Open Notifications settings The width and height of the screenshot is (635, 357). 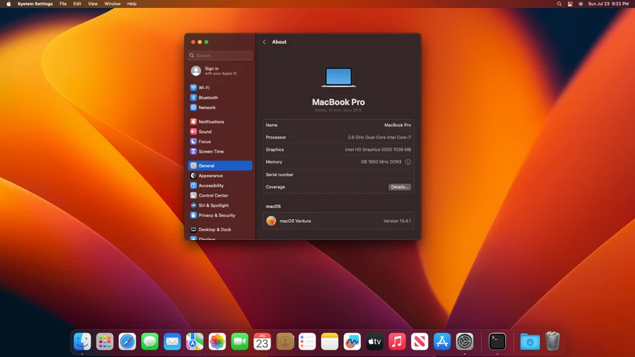pyautogui.click(x=220, y=122)
